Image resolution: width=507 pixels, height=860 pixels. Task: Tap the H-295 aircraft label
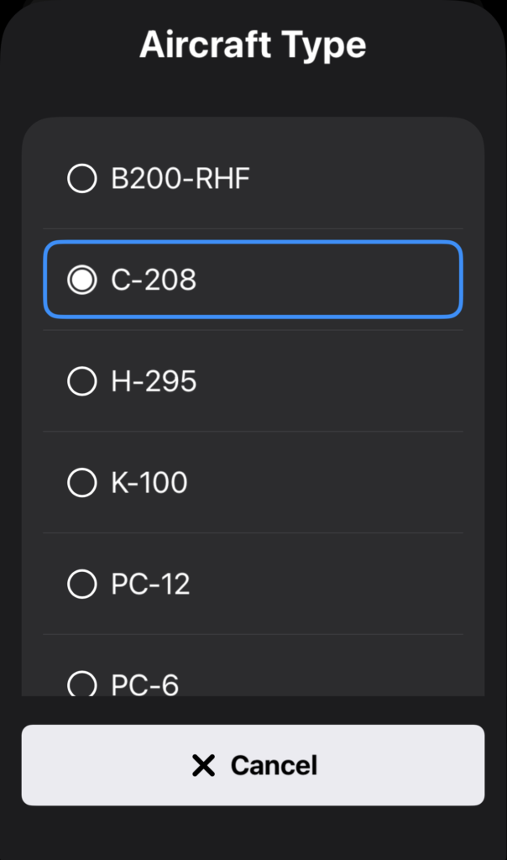(154, 382)
